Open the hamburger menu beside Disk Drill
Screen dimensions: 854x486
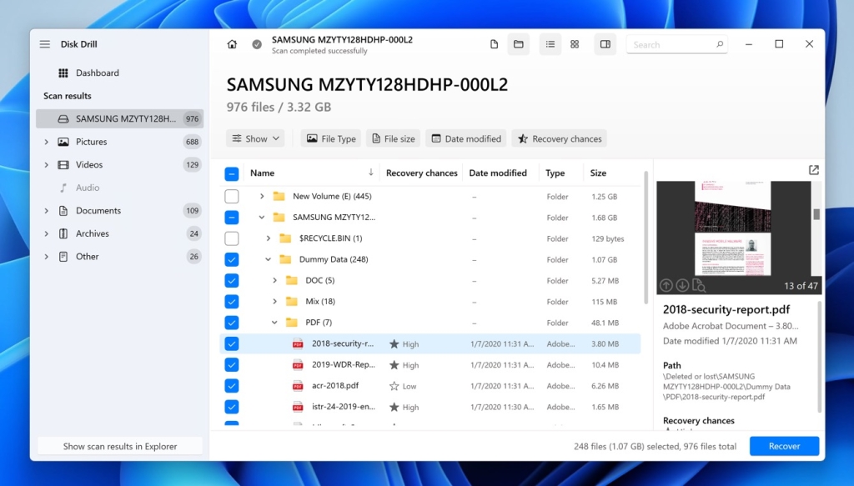pos(44,44)
